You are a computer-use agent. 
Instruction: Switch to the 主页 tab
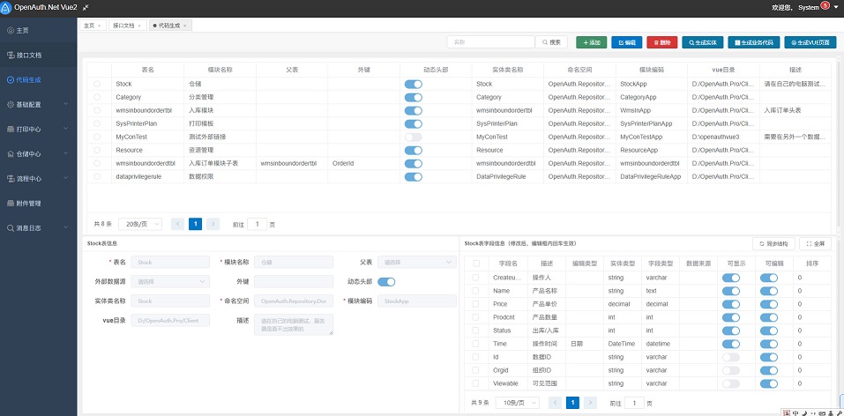(89, 26)
